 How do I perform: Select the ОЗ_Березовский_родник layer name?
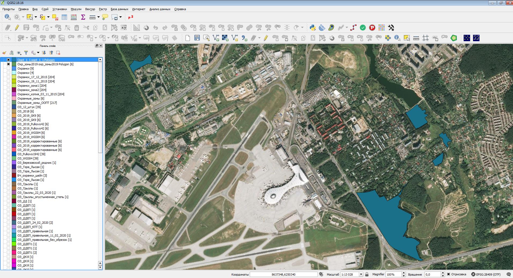click(36, 163)
